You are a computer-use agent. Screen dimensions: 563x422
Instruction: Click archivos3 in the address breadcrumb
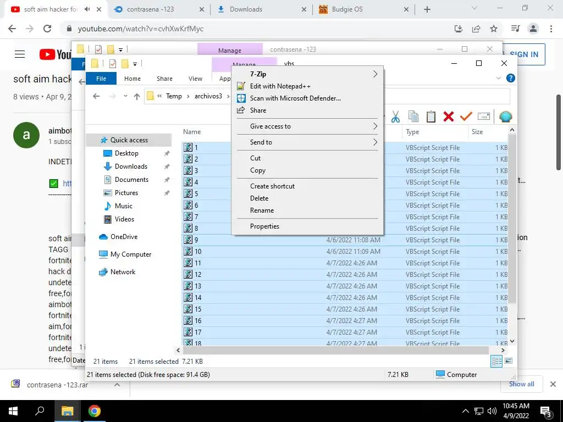[x=208, y=96]
